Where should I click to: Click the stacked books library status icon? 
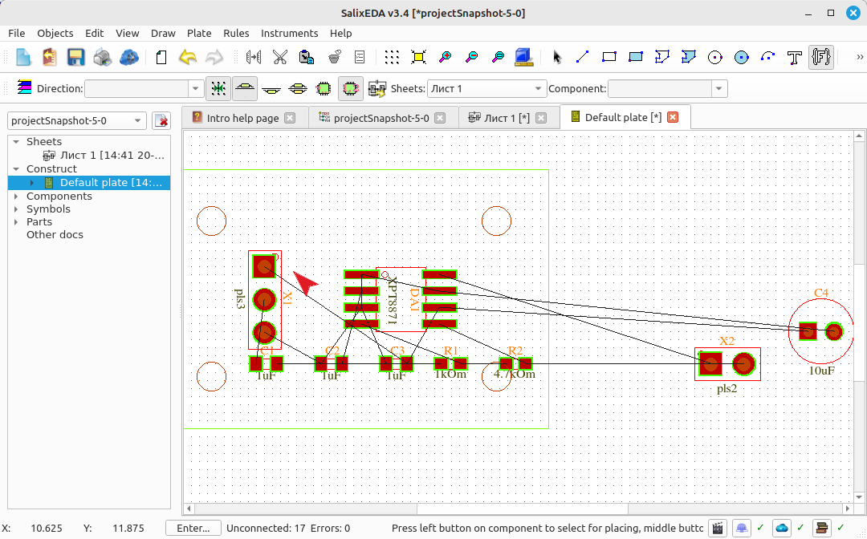[822, 528]
